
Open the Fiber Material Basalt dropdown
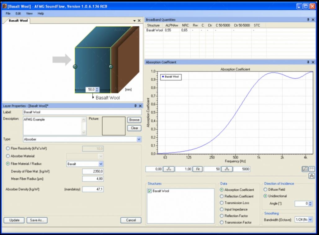coord(101,164)
